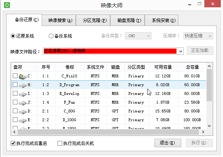Click the 分区类型 column header
223x157 pixels.
[137, 67]
